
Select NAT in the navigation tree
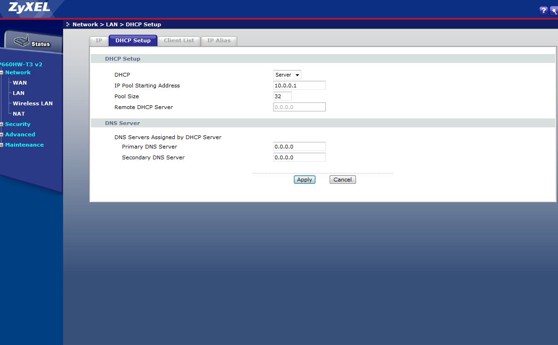(19, 114)
